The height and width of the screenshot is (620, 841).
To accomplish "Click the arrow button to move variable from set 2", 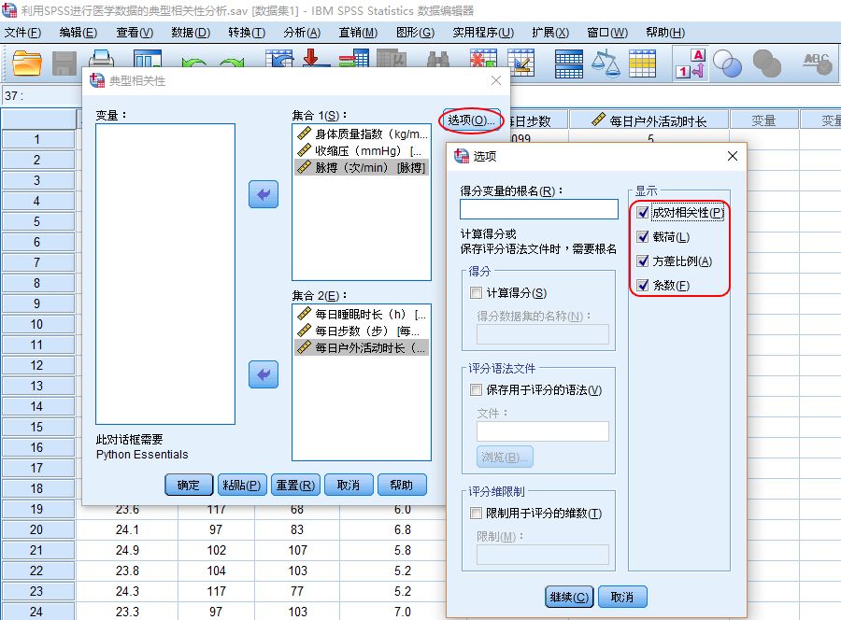I will coord(264,374).
